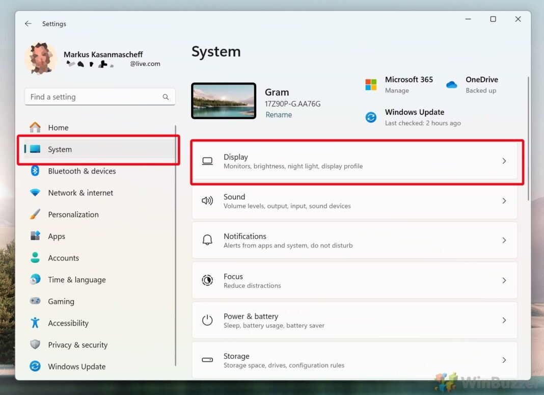Click the Windows Update label in sidebar

[77, 366]
